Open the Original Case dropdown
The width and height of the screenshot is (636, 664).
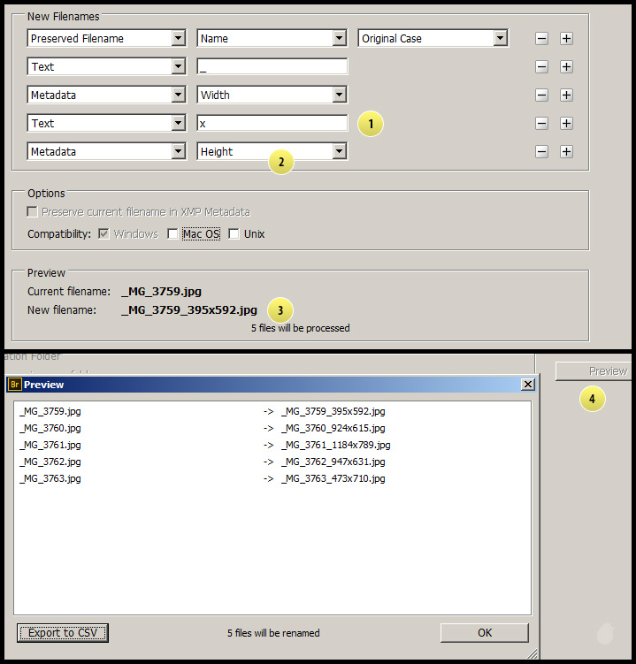tap(500, 39)
